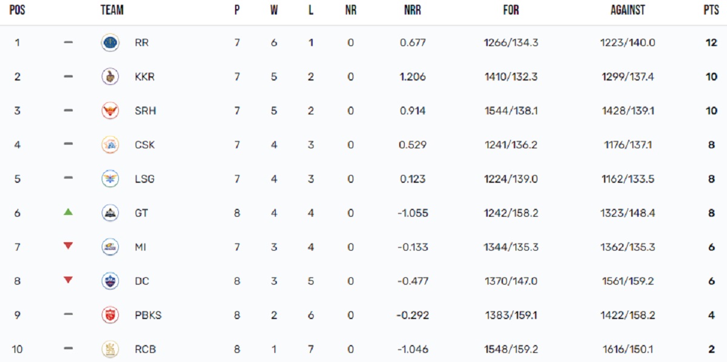The width and height of the screenshot is (727, 362).
Task: Click the AGAINST column header
Action: (628, 10)
